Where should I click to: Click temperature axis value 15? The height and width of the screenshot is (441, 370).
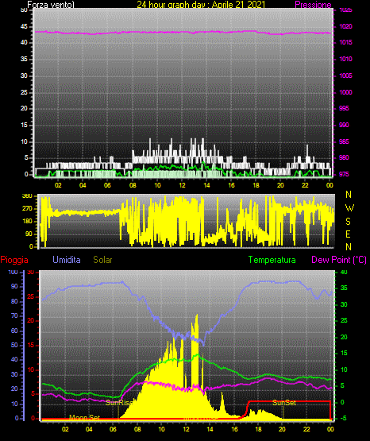(344, 353)
